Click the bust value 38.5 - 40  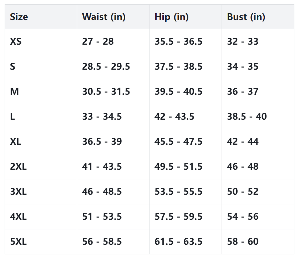coord(247,117)
